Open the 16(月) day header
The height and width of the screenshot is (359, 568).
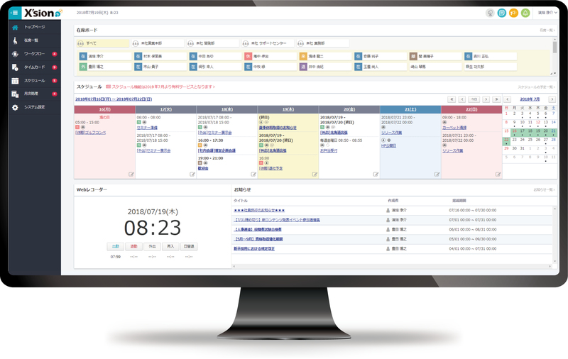tap(104, 109)
